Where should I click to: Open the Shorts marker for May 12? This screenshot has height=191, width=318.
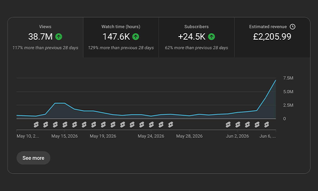[36, 125]
